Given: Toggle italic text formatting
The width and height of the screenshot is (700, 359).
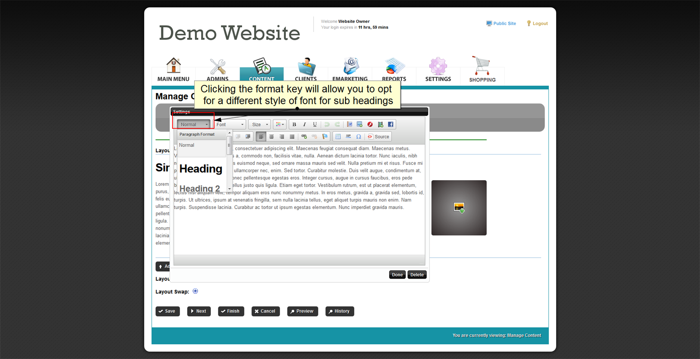Looking at the screenshot, I should (x=305, y=125).
